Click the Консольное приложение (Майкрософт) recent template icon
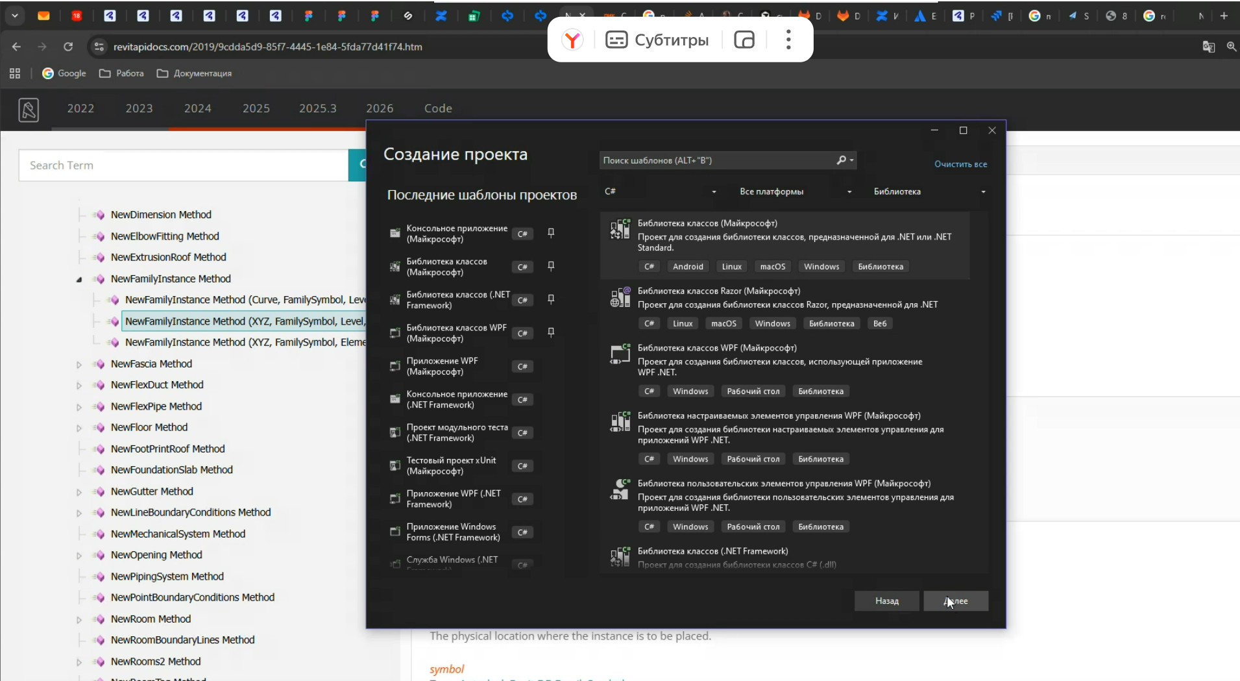The height and width of the screenshot is (681, 1240). [x=395, y=233]
